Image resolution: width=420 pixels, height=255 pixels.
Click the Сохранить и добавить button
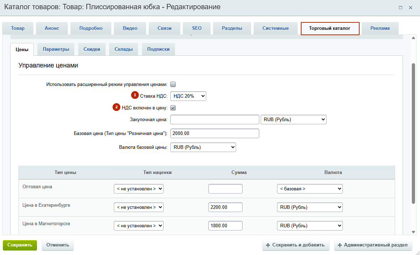[x=296, y=245]
